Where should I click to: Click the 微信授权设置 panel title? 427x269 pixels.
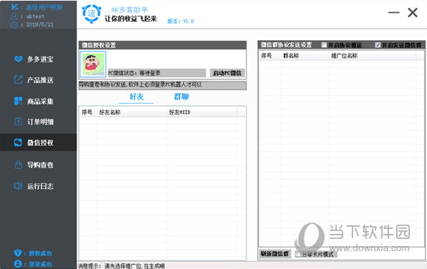[99, 45]
